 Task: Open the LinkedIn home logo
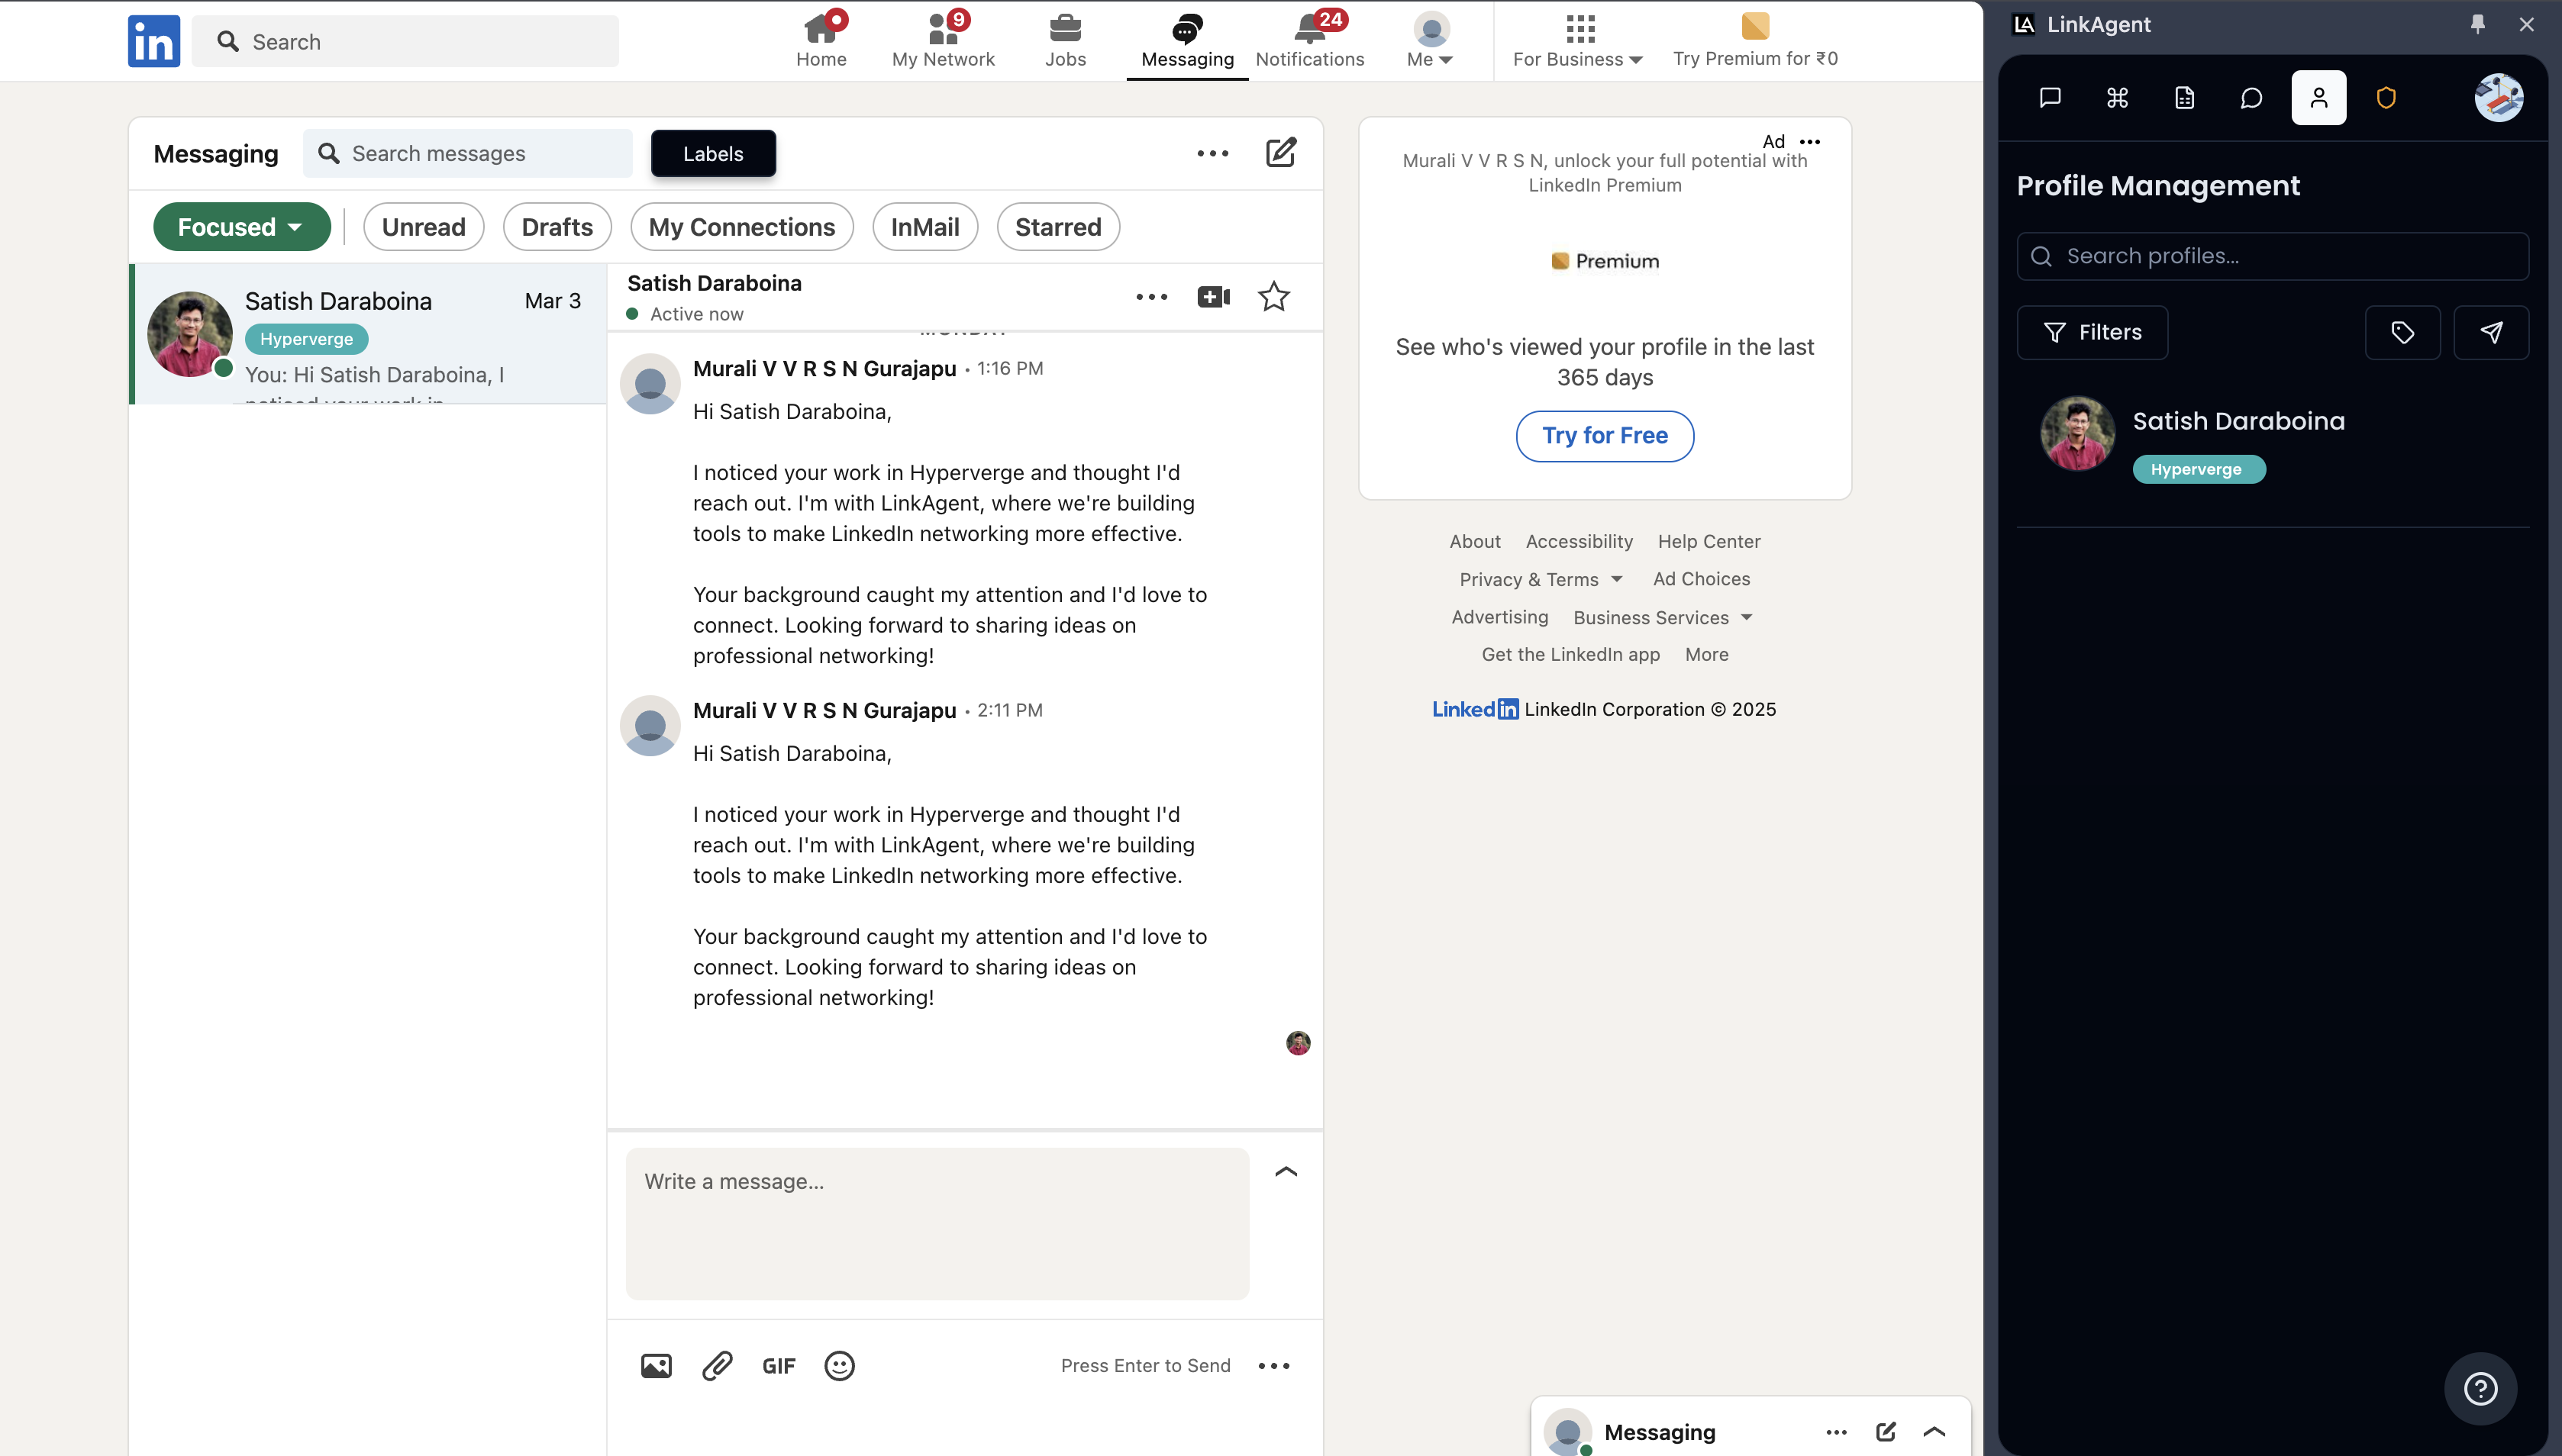154,41
